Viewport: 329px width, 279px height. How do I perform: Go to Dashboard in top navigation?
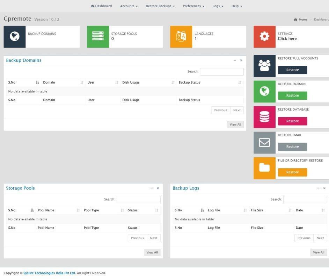pyautogui.click(x=101, y=6)
